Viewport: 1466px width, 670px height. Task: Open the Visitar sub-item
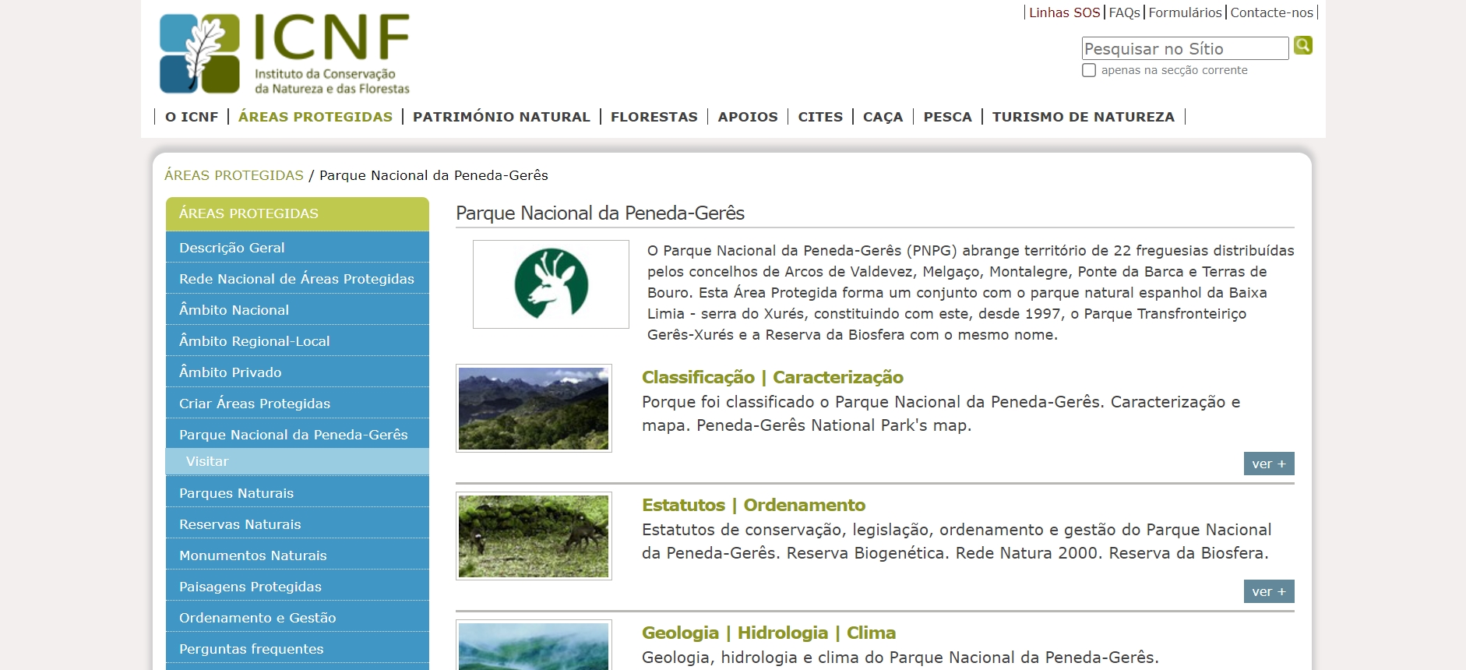[x=298, y=461]
